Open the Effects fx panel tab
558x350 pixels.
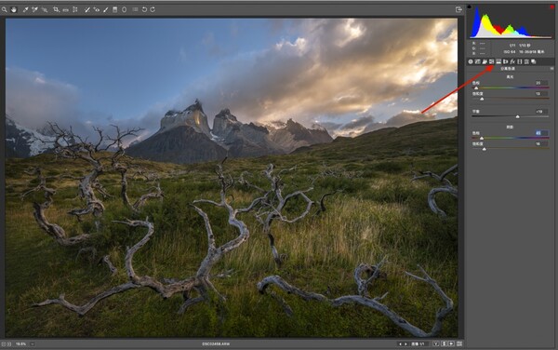click(x=512, y=61)
